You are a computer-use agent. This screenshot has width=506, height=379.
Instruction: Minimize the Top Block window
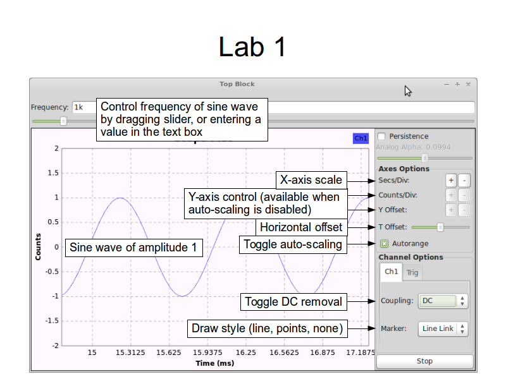(447, 84)
